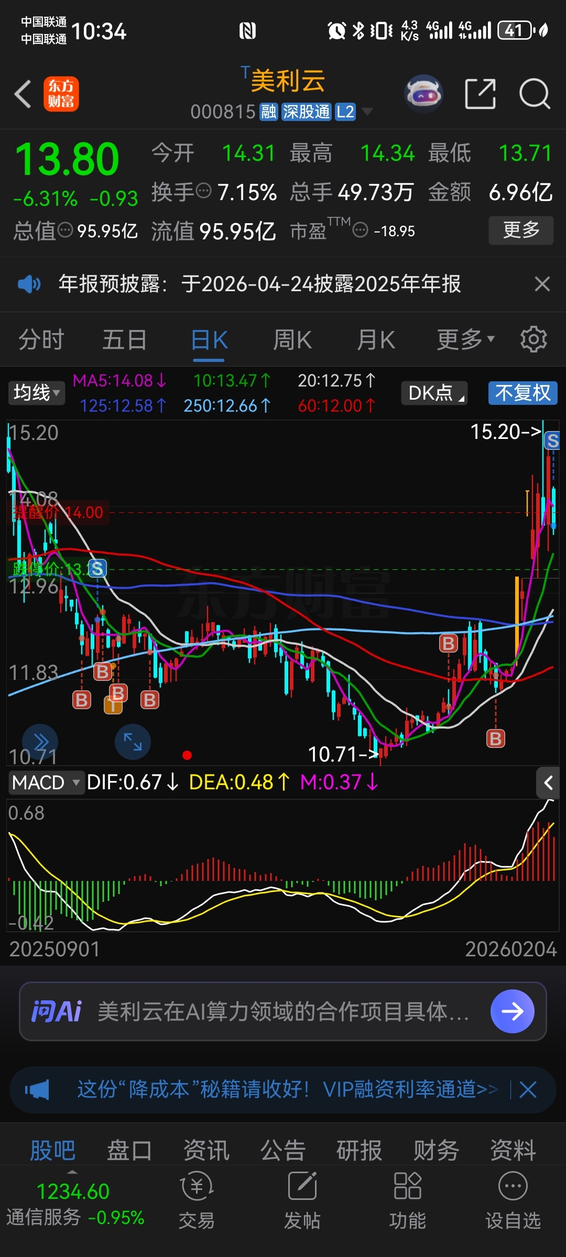Viewport: 566px width, 1257px height.
Task: Switch to 五日 chart tab
Action: (124, 339)
